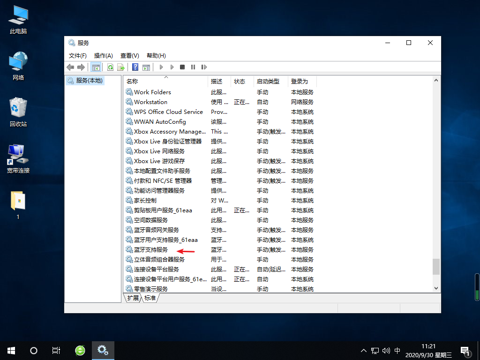Launch Microsoft Edge from the taskbar
The image size is (480, 360).
pos(80,350)
